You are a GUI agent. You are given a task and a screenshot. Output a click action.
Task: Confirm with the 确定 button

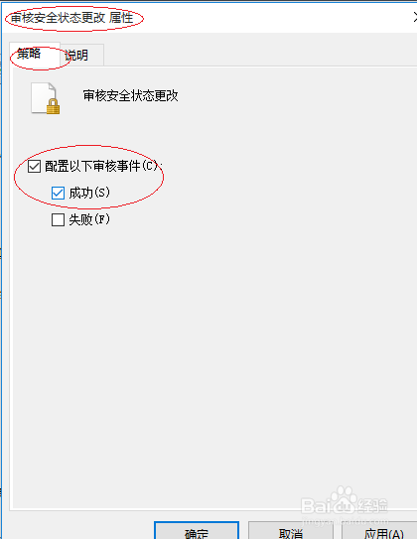(197, 531)
